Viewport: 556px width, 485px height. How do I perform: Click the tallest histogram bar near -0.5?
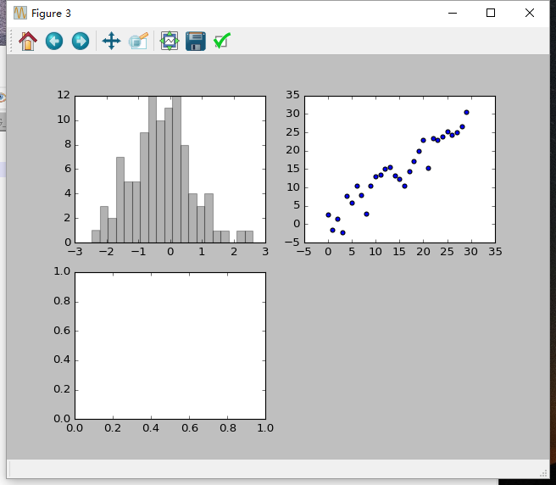tap(153, 170)
